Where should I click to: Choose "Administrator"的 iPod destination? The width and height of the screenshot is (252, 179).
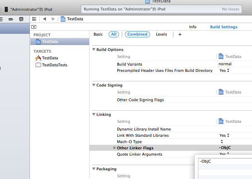click(31, 9)
